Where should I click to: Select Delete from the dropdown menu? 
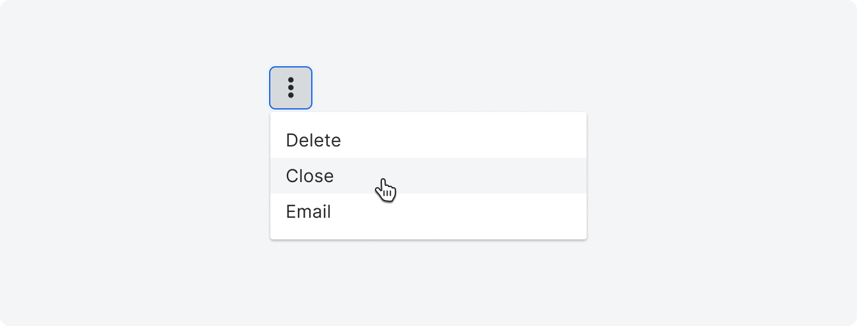[x=428, y=140]
